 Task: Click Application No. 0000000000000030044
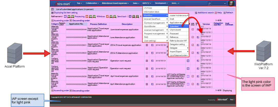[x=76, y=30]
